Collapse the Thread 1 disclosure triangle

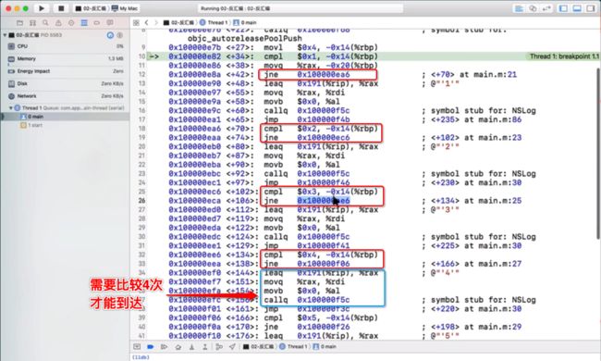pyautogui.click(x=11, y=107)
